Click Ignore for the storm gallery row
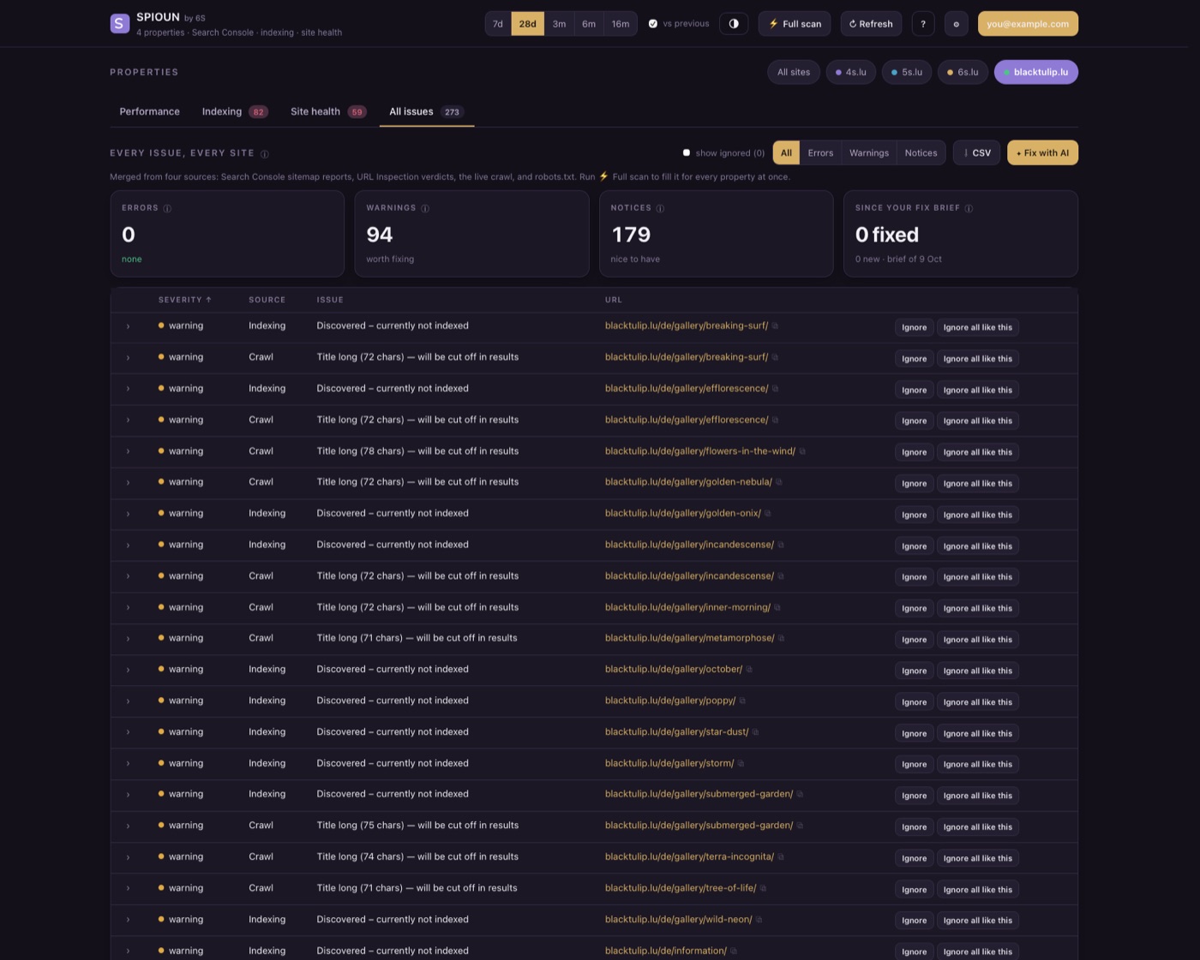This screenshot has width=1200, height=960. [x=914, y=764]
